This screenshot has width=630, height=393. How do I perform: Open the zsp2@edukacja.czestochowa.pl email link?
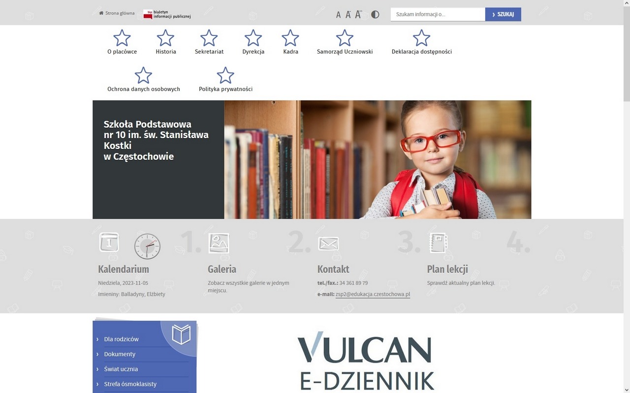tap(373, 294)
